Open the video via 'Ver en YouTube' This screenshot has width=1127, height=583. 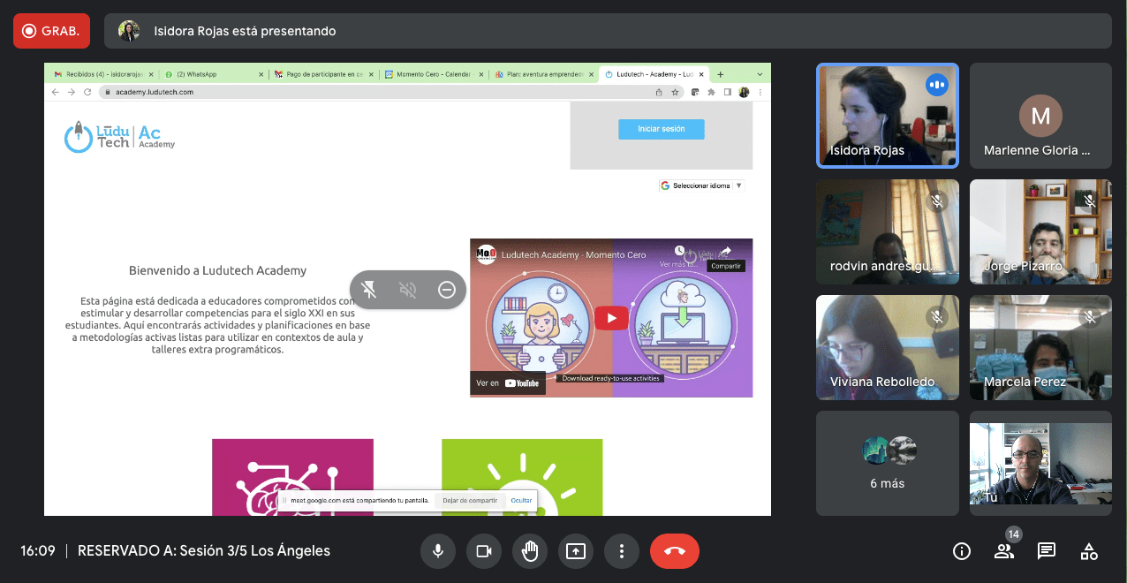click(508, 383)
